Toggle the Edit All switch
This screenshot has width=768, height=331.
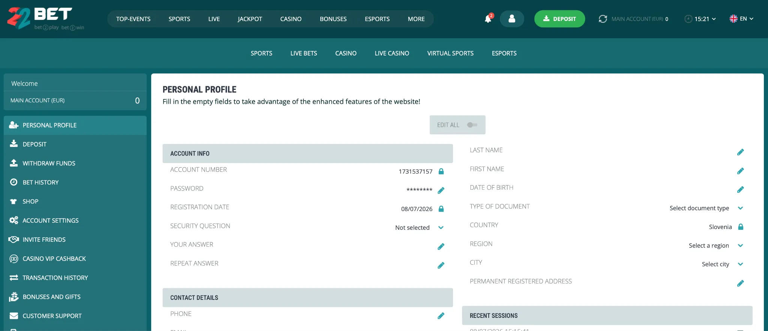[x=472, y=125]
